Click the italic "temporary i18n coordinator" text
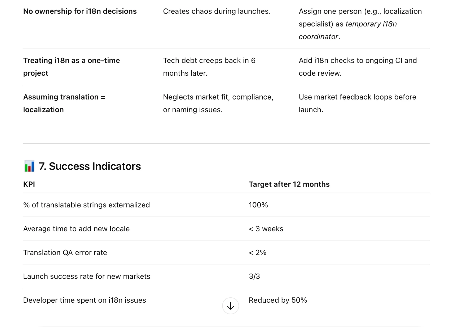The width and height of the screenshot is (476, 327). click(371, 24)
